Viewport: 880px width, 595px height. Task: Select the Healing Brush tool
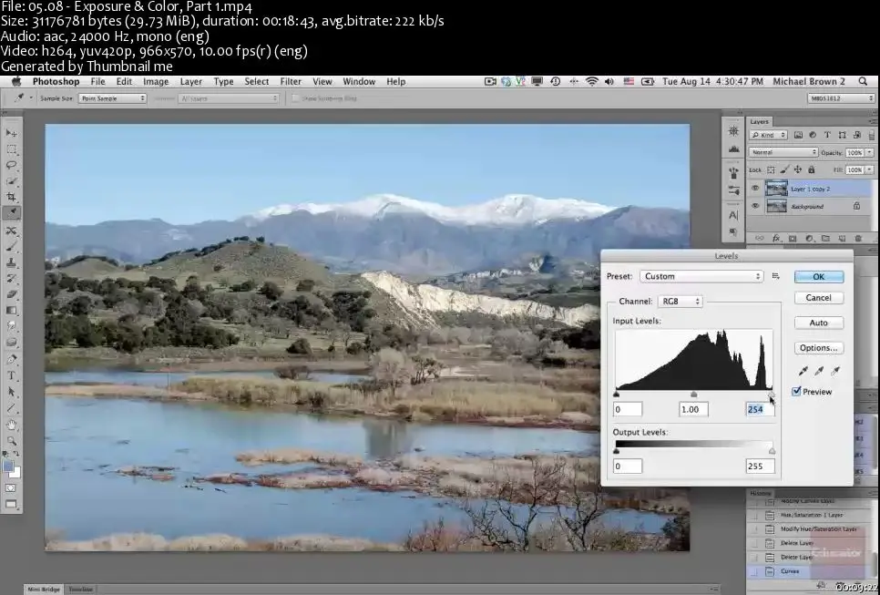point(11,231)
